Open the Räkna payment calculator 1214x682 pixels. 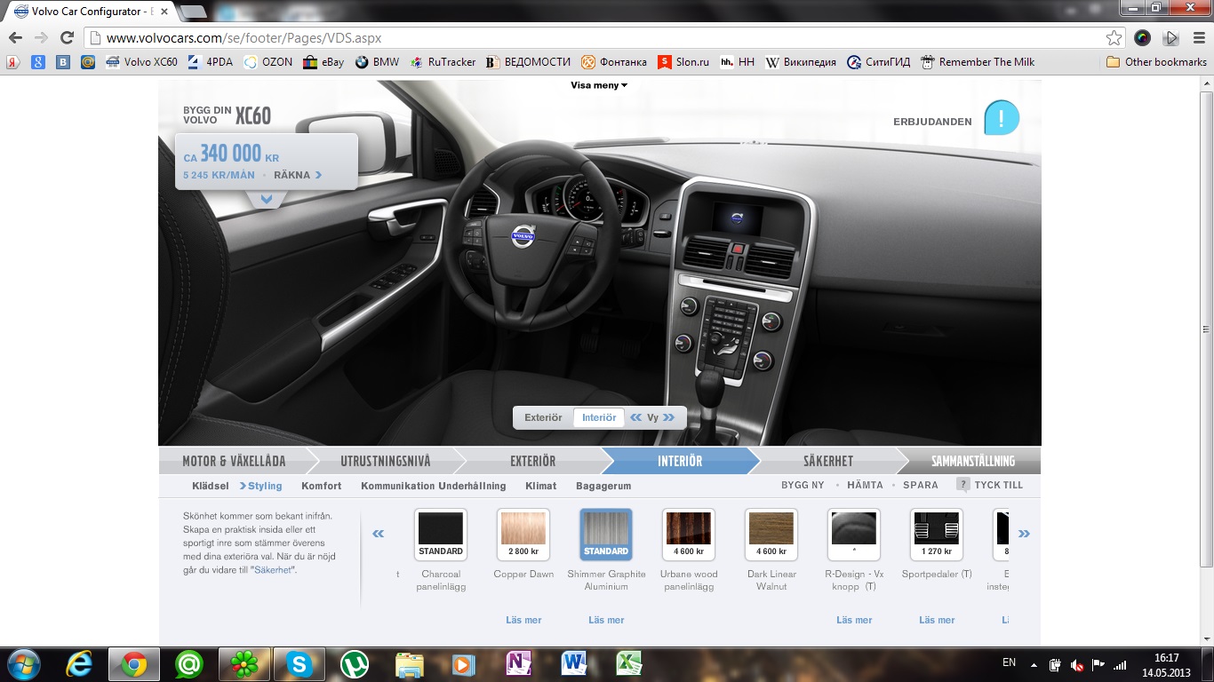[298, 175]
